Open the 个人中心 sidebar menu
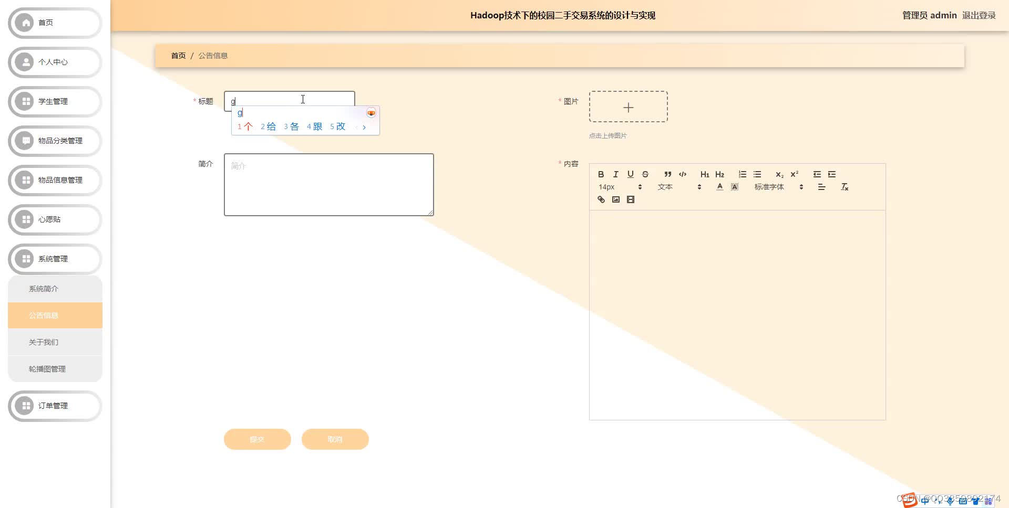Image resolution: width=1009 pixels, height=508 pixels. click(x=55, y=62)
